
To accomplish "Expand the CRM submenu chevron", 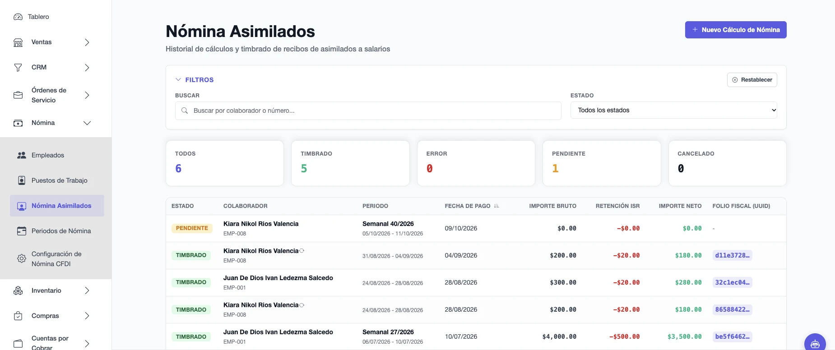I will (87, 68).
